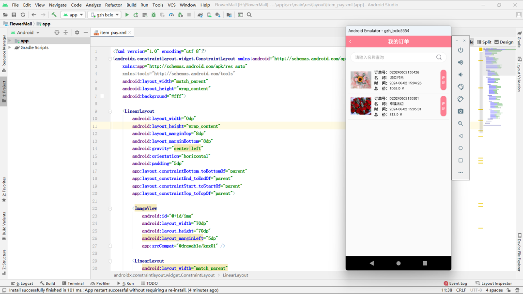Rotate the emulator left

(x=461, y=87)
